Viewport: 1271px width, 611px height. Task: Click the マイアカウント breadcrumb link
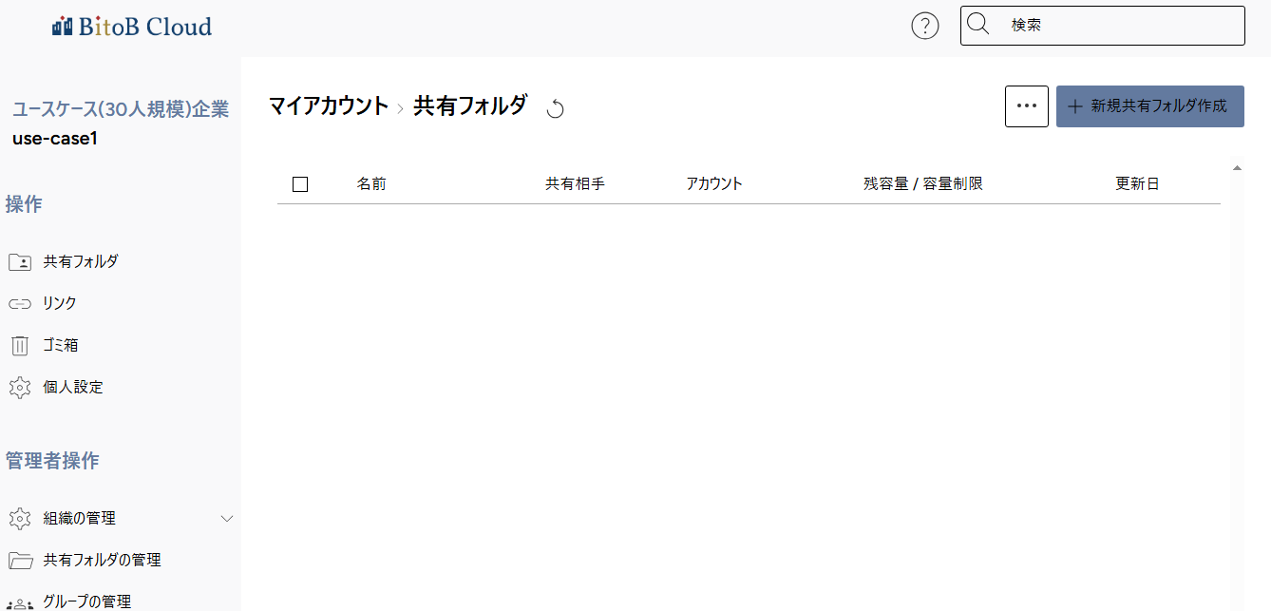pos(329,106)
